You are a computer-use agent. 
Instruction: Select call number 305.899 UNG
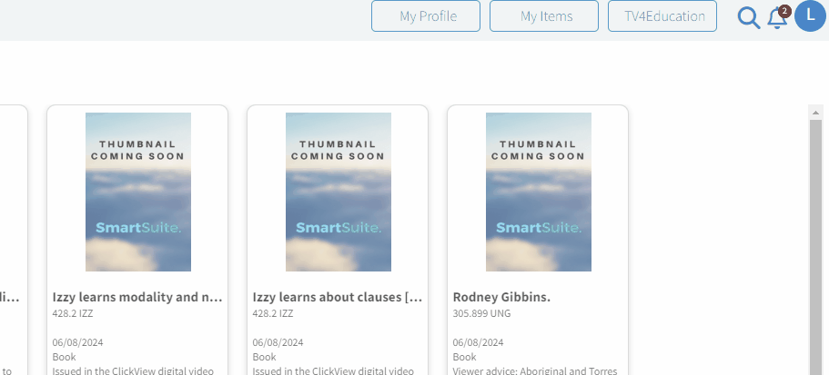click(x=481, y=313)
